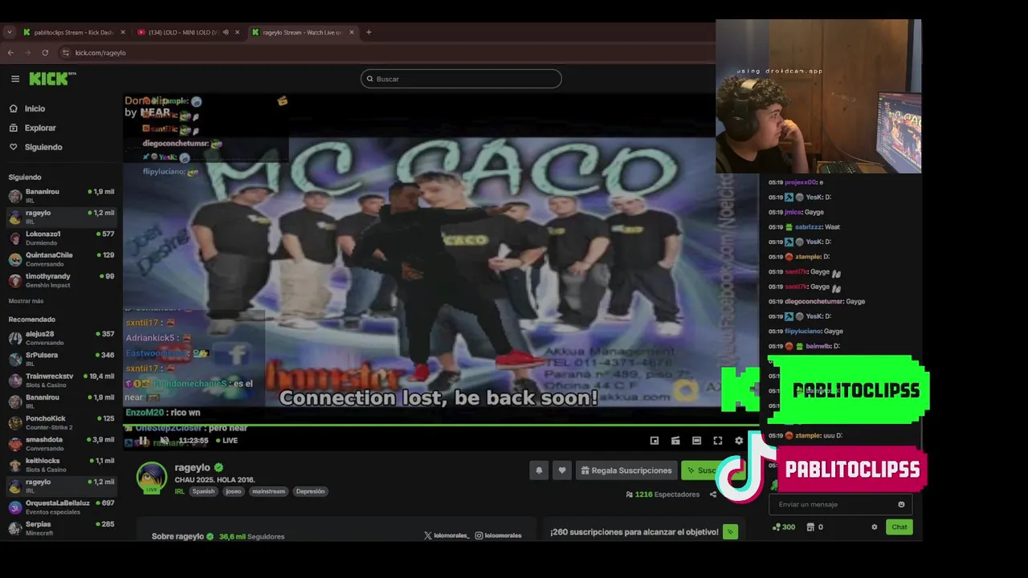Viewport: 1028px width, 578px height.
Task: Open SrPulsera recommended channel
Action: pyautogui.click(x=61, y=359)
